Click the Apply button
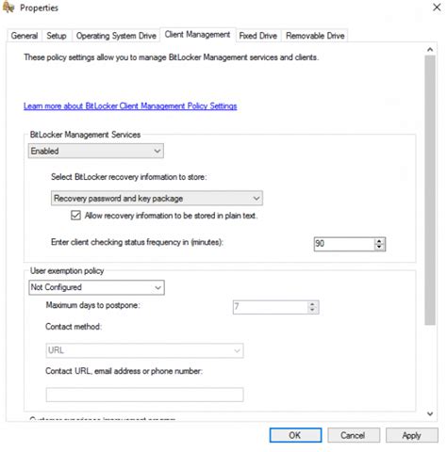The height and width of the screenshot is (452, 447). [411, 435]
